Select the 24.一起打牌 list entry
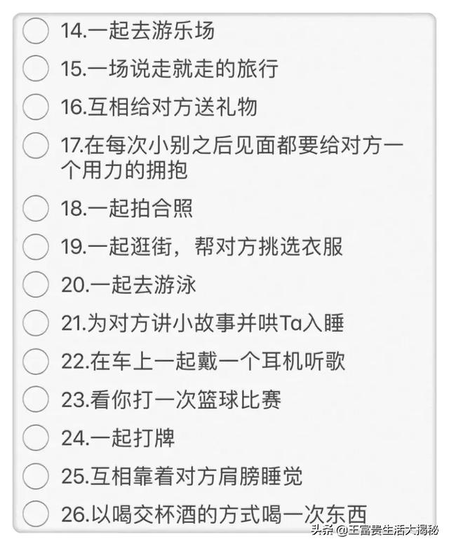This screenshot has height=546, width=449. click(118, 438)
